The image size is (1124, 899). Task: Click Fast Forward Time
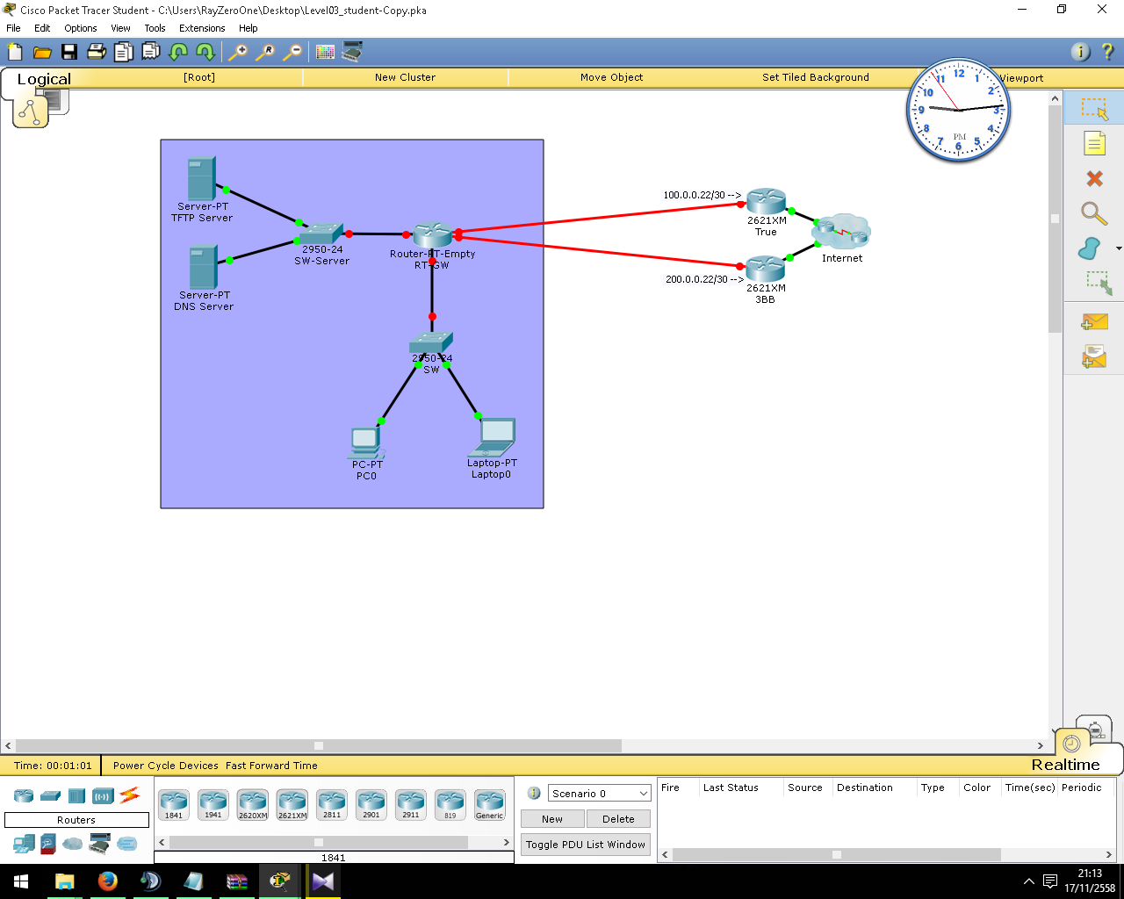pos(271,766)
